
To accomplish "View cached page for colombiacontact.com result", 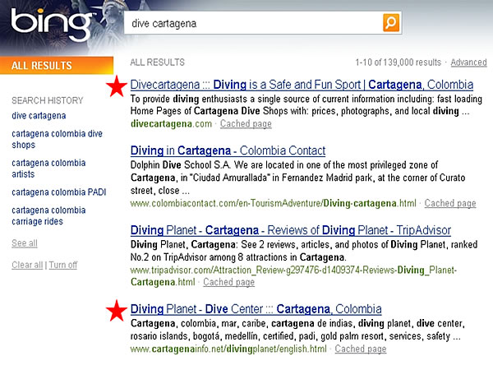I will point(450,203).
